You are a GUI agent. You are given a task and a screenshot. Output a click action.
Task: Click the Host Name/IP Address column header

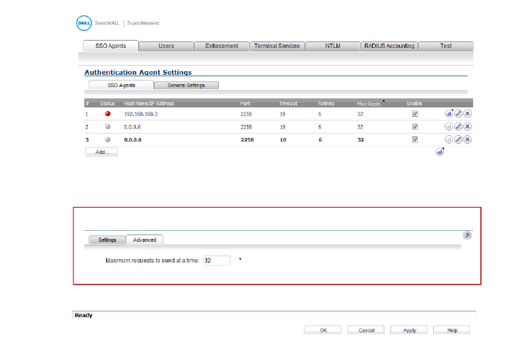tap(149, 104)
